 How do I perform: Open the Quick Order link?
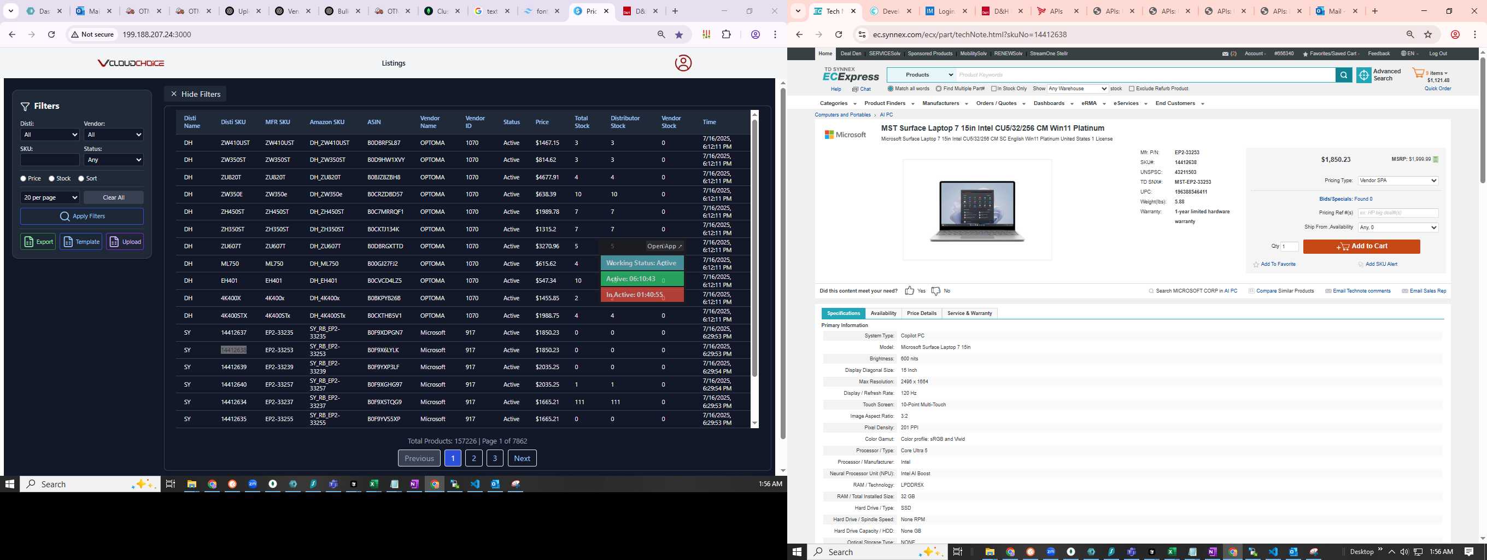click(x=1437, y=89)
